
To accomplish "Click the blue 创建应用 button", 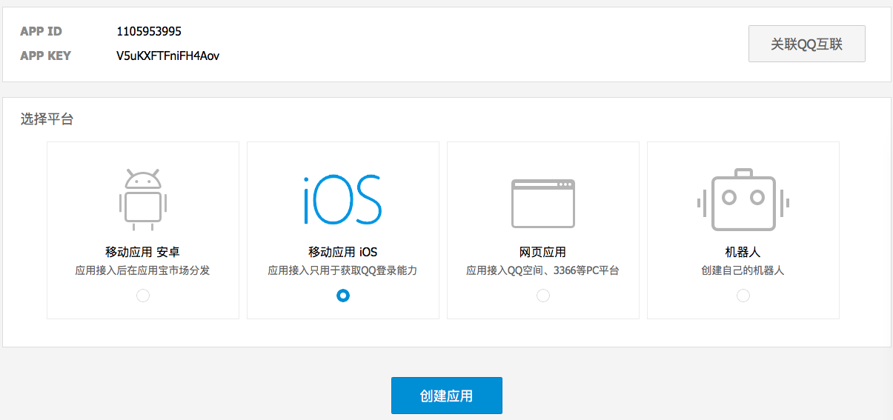I will coord(447,396).
